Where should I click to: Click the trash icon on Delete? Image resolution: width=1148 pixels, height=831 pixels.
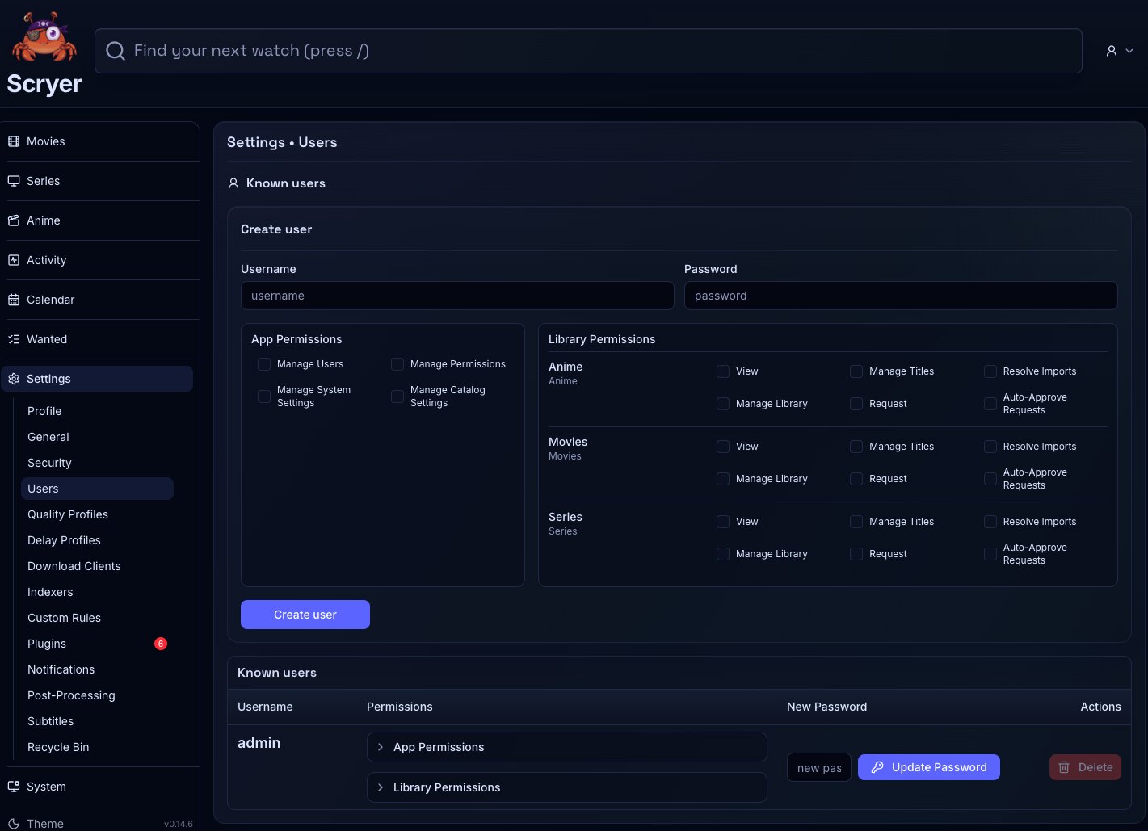coord(1064,767)
